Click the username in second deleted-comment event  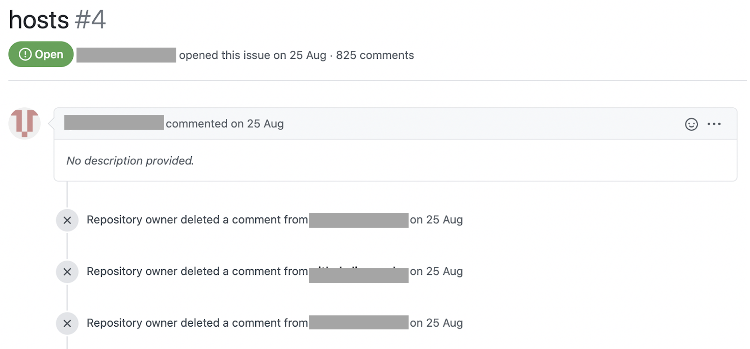(358, 274)
